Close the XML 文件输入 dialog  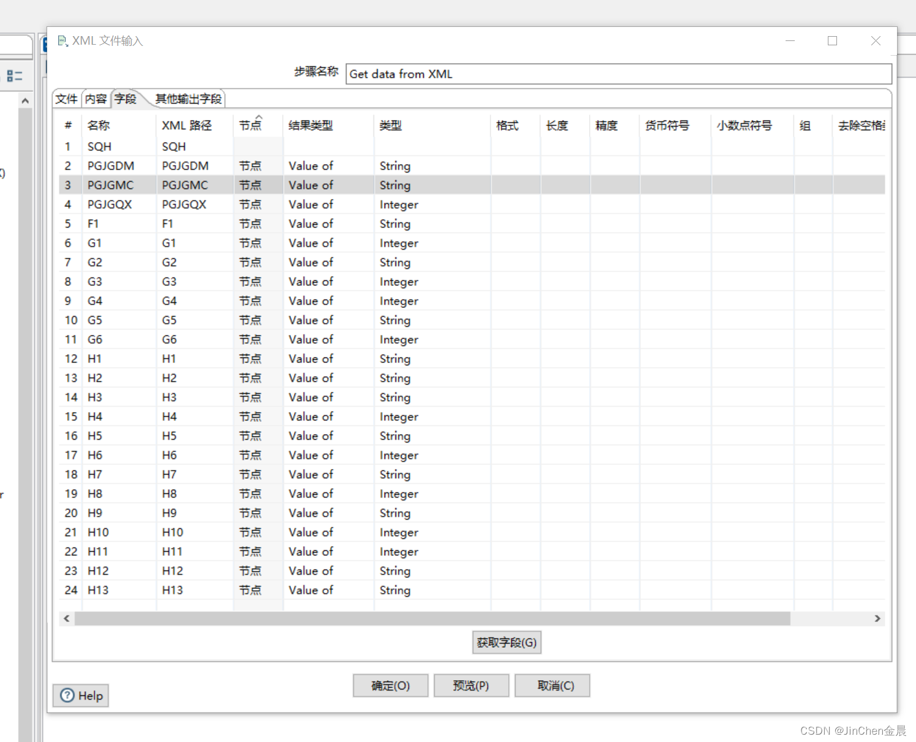pyautogui.click(x=876, y=40)
